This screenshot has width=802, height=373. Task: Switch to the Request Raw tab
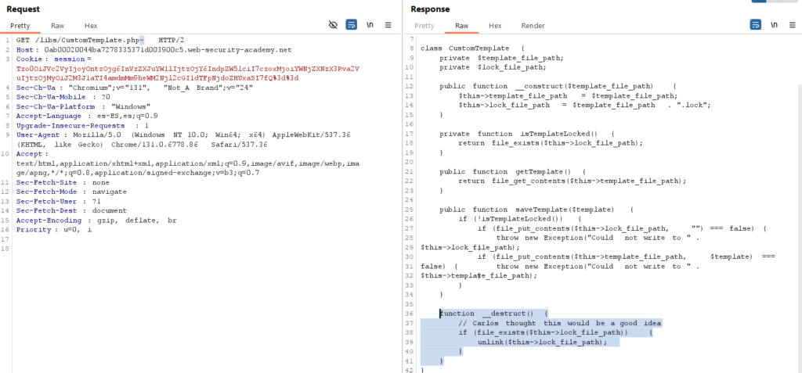[x=57, y=26]
